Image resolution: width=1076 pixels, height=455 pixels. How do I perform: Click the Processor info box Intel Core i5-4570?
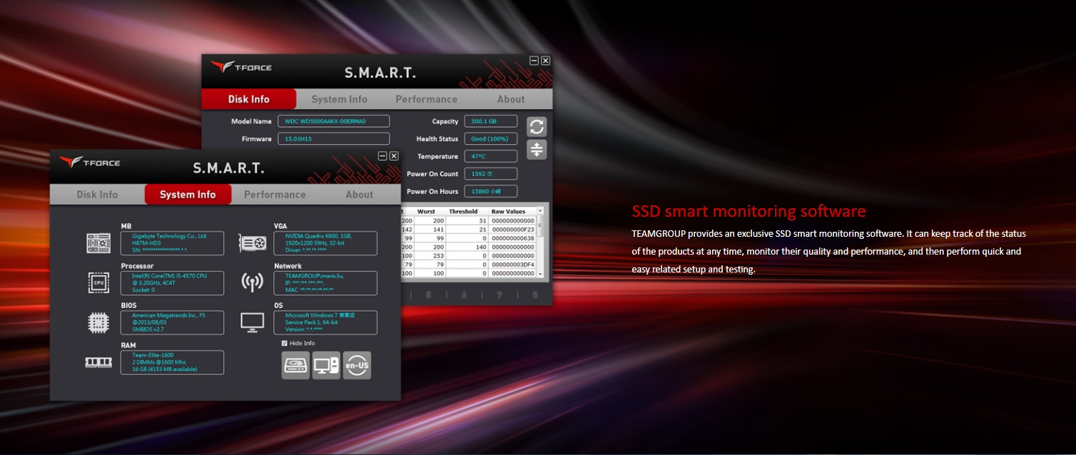(172, 282)
